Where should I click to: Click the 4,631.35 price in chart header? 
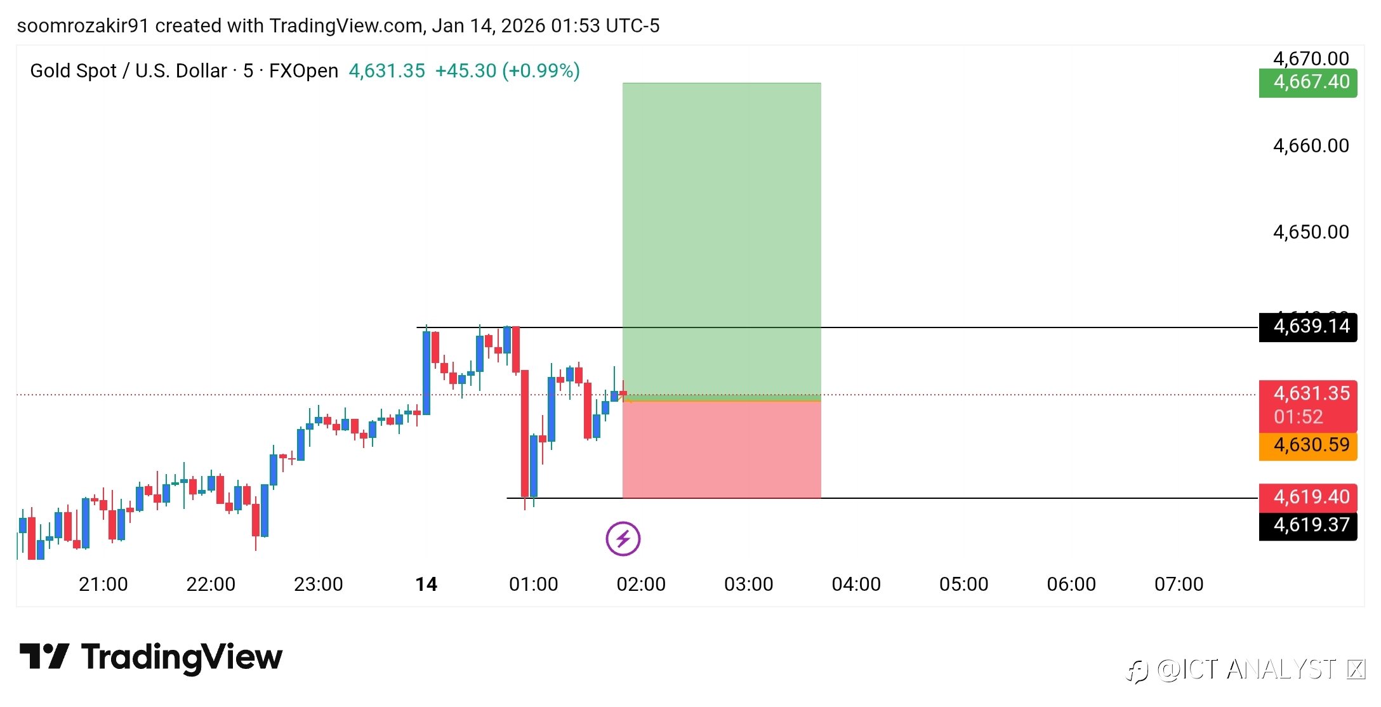pos(387,70)
